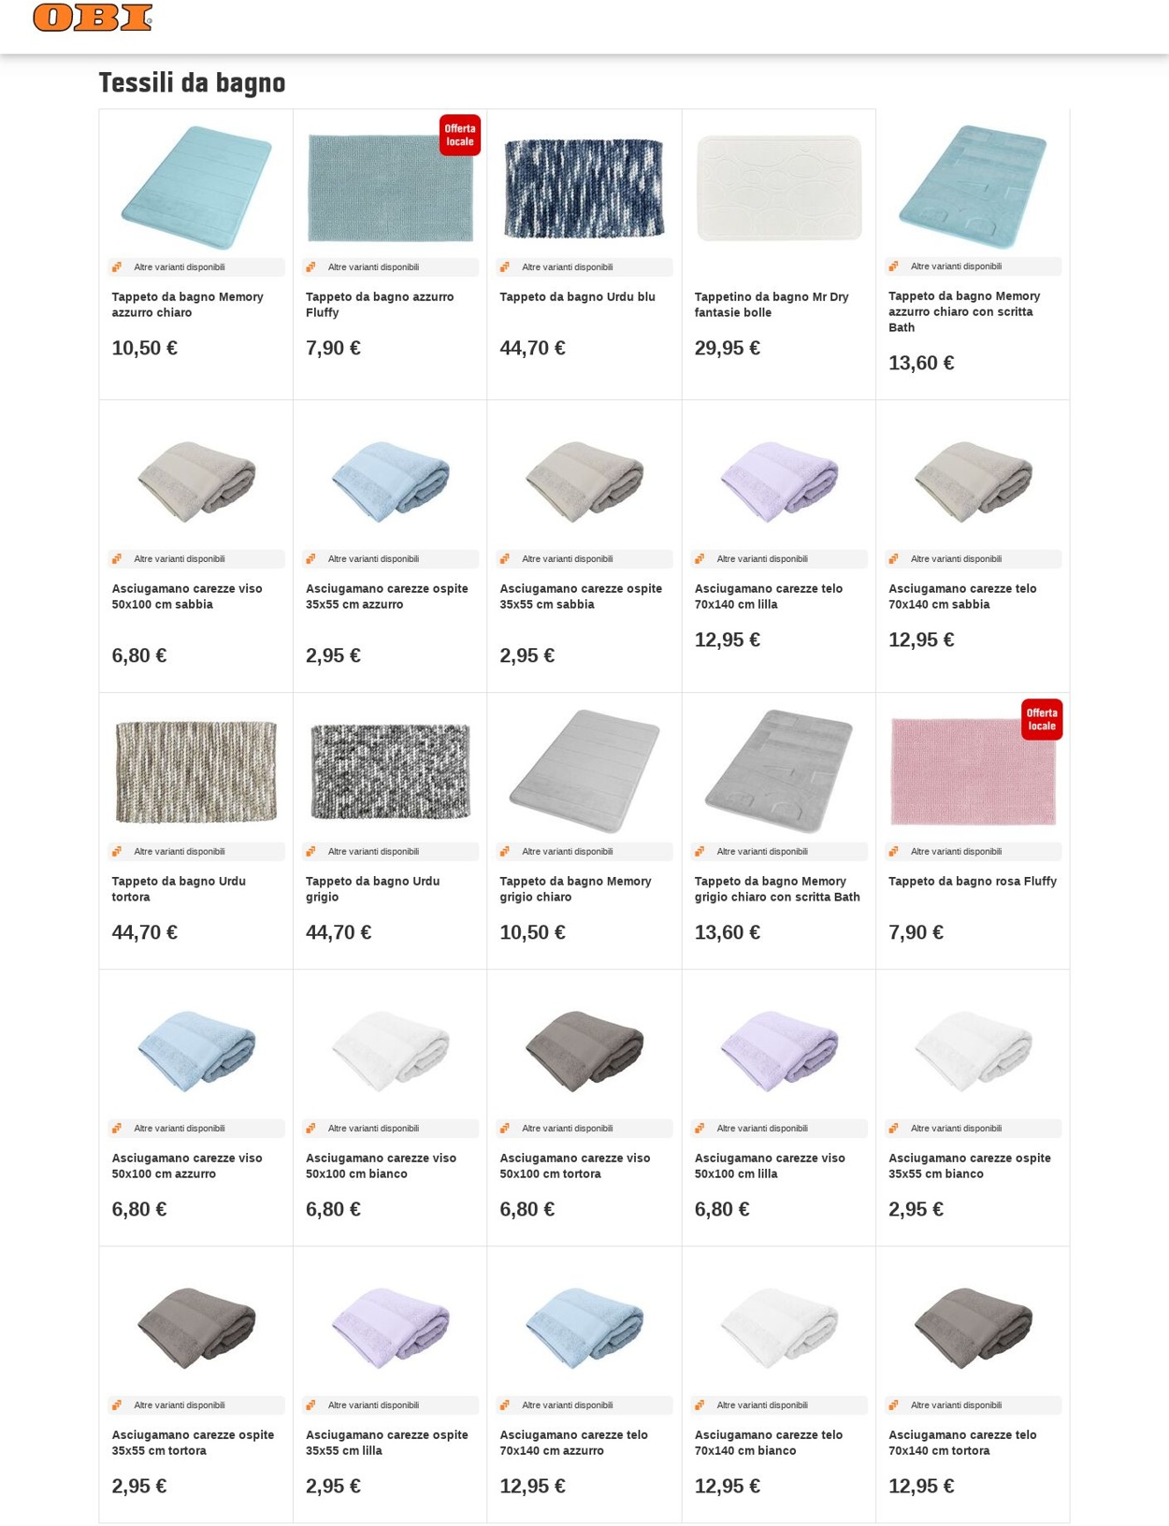Screen dimensions: 1169x1526
Task: Click Offerta locale badge on azzurro Fluffy
Action: [x=460, y=136]
